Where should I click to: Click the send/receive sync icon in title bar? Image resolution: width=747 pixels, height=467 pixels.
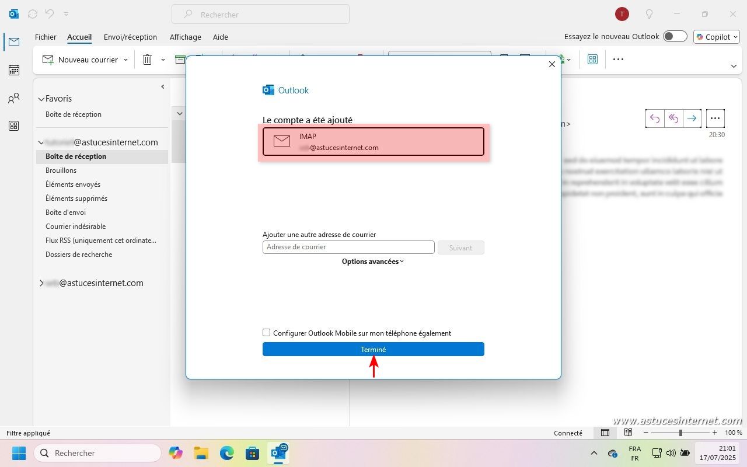33,13
